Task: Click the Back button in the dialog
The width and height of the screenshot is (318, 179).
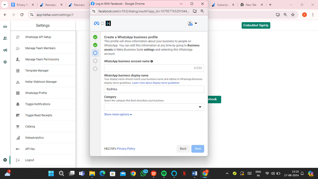Action: click(183, 149)
